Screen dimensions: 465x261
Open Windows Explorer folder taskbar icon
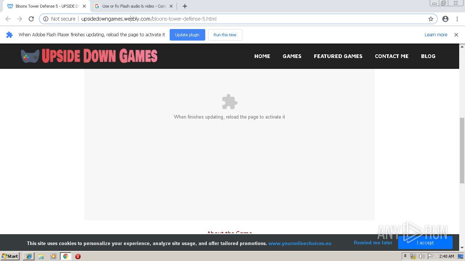tap(41, 256)
